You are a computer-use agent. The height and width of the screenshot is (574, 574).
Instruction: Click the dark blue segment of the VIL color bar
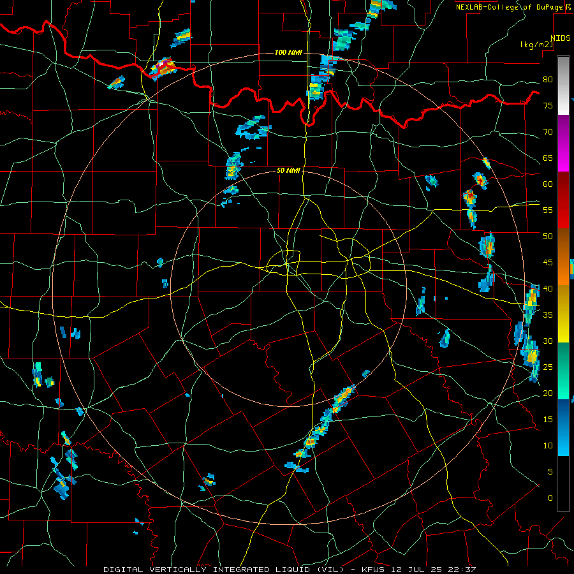tap(563, 427)
